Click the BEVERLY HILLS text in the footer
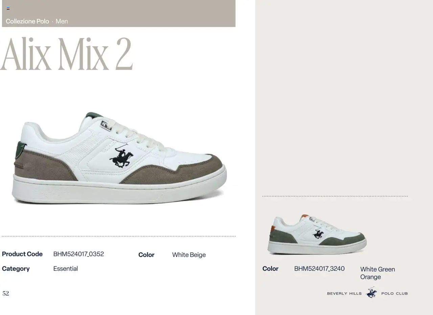Screen dimensions: 433x315 click(344, 294)
